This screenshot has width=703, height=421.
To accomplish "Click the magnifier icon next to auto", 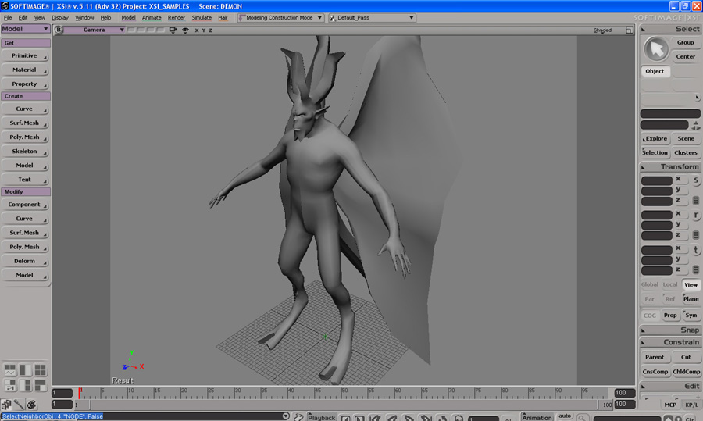I will [581, 417].
